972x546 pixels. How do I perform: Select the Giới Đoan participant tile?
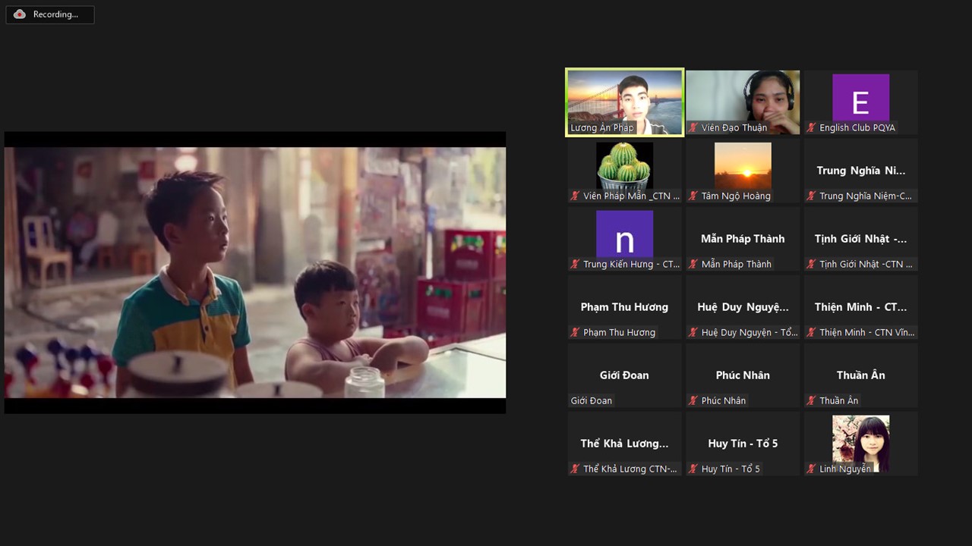click(624, 375)
